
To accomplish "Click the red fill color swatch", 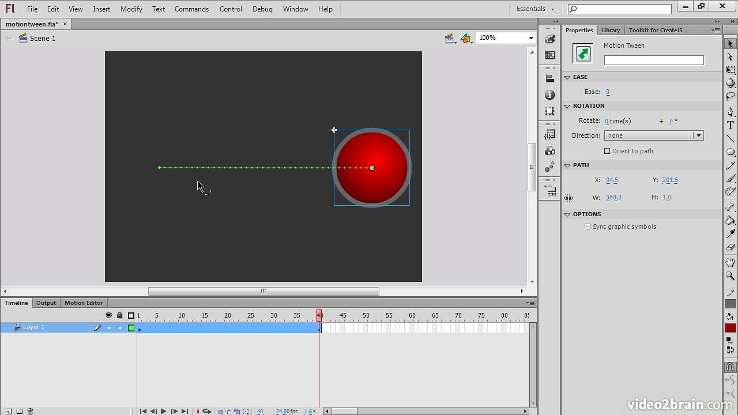I will (x=730, y=327).
